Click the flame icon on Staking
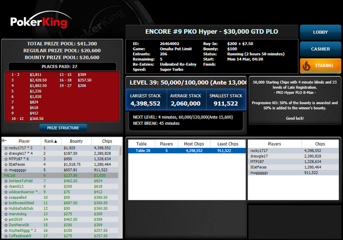343x240 pixels. [x=306, y=66]
